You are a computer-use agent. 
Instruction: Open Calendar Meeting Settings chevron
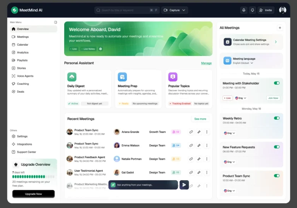pyautogui.click(x=276, y=42)
